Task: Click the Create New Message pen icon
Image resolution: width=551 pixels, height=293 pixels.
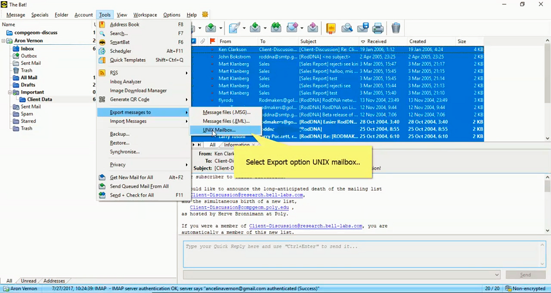Action: [234, 28]
